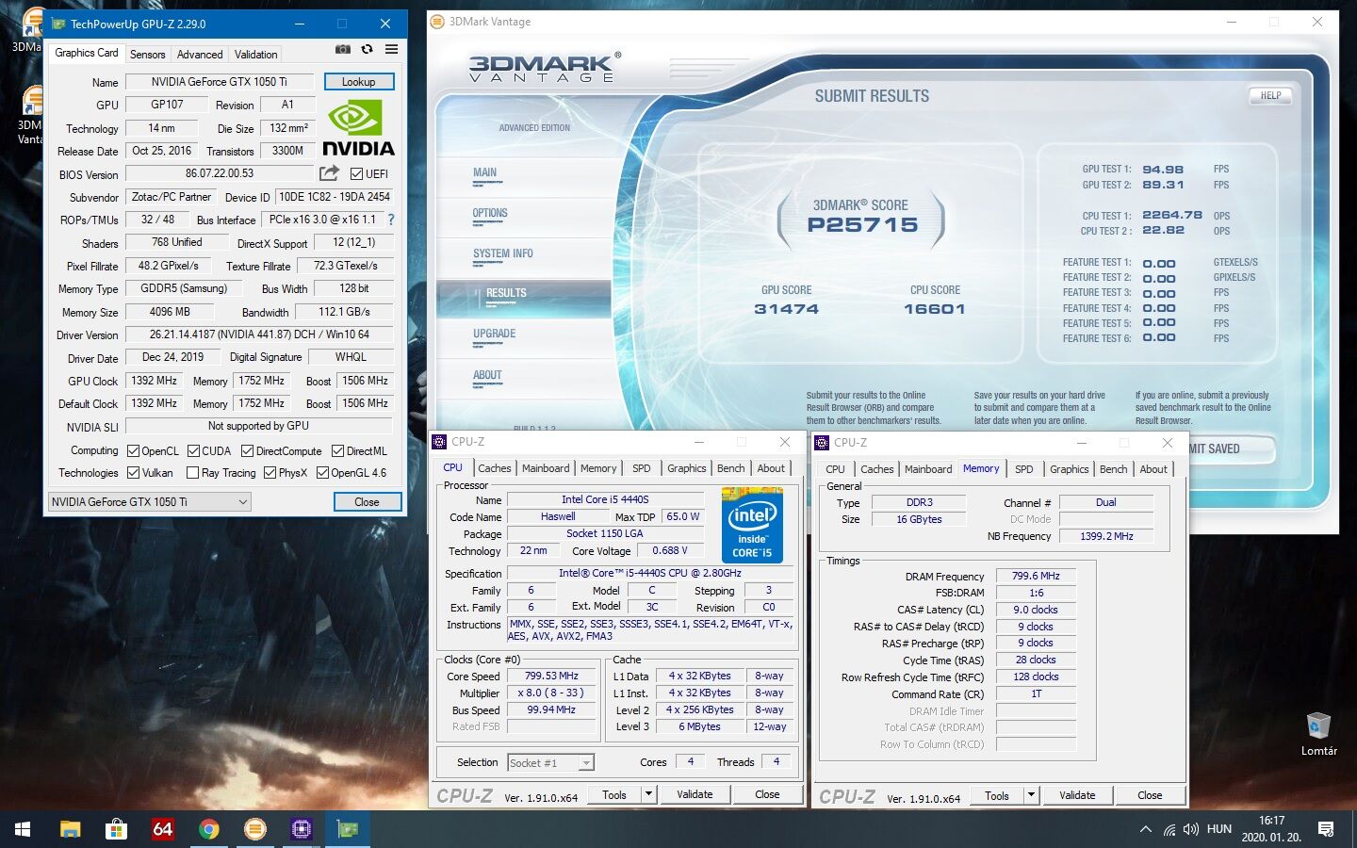
Task: Open File Explorer from the taskbar
Action: pos(70,829)
